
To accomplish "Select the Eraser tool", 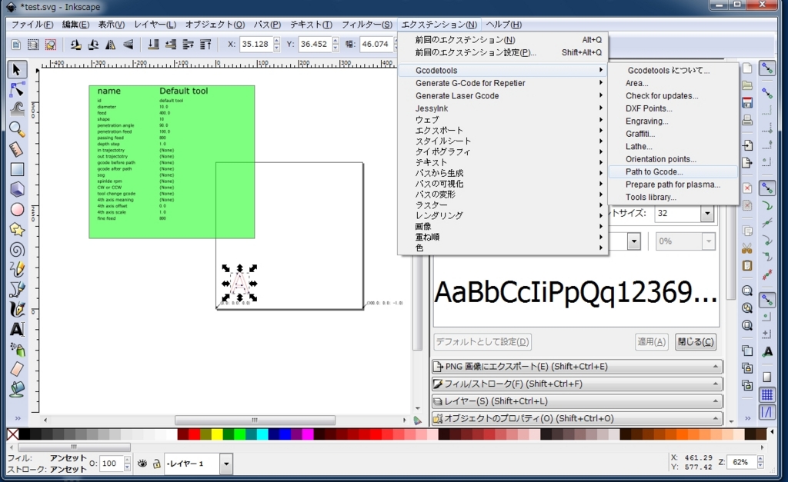I will coord(17,369).
